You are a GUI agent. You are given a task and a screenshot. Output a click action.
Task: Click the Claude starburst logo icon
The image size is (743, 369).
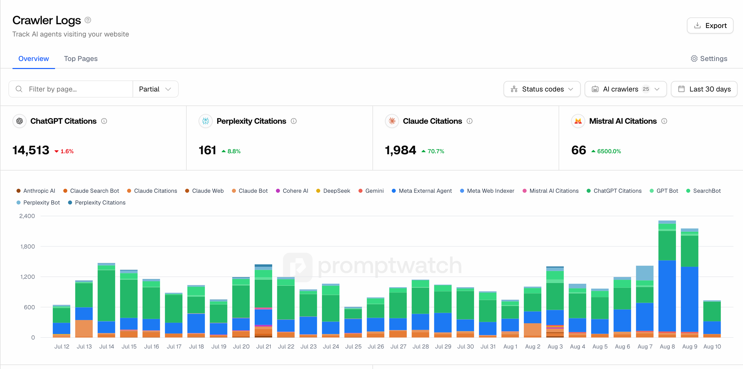[392, 121]
